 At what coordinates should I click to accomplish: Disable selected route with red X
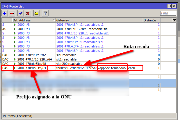(x=28, y=13)
